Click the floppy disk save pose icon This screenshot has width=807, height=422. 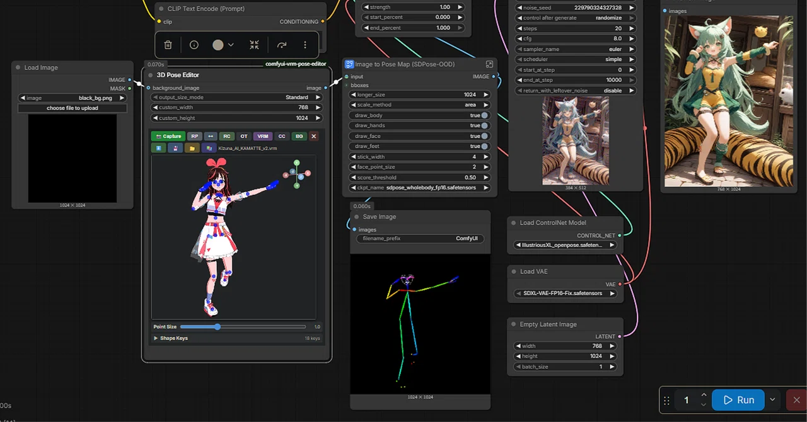pos(175,148)
